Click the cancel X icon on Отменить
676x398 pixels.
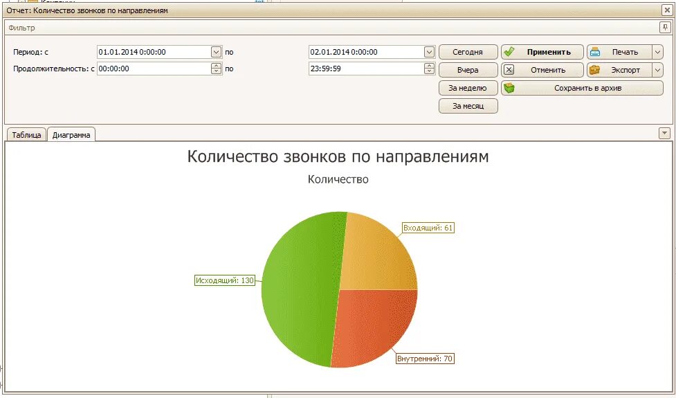(x=509, y=70)
